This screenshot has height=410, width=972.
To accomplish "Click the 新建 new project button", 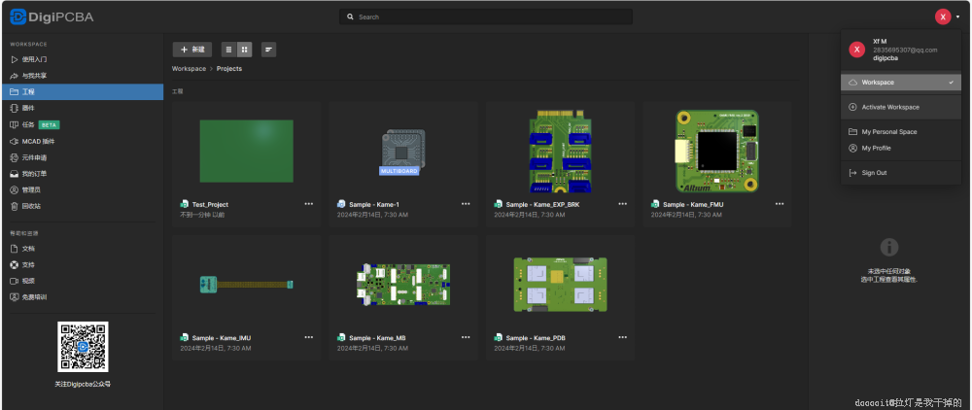I will 192,49.
